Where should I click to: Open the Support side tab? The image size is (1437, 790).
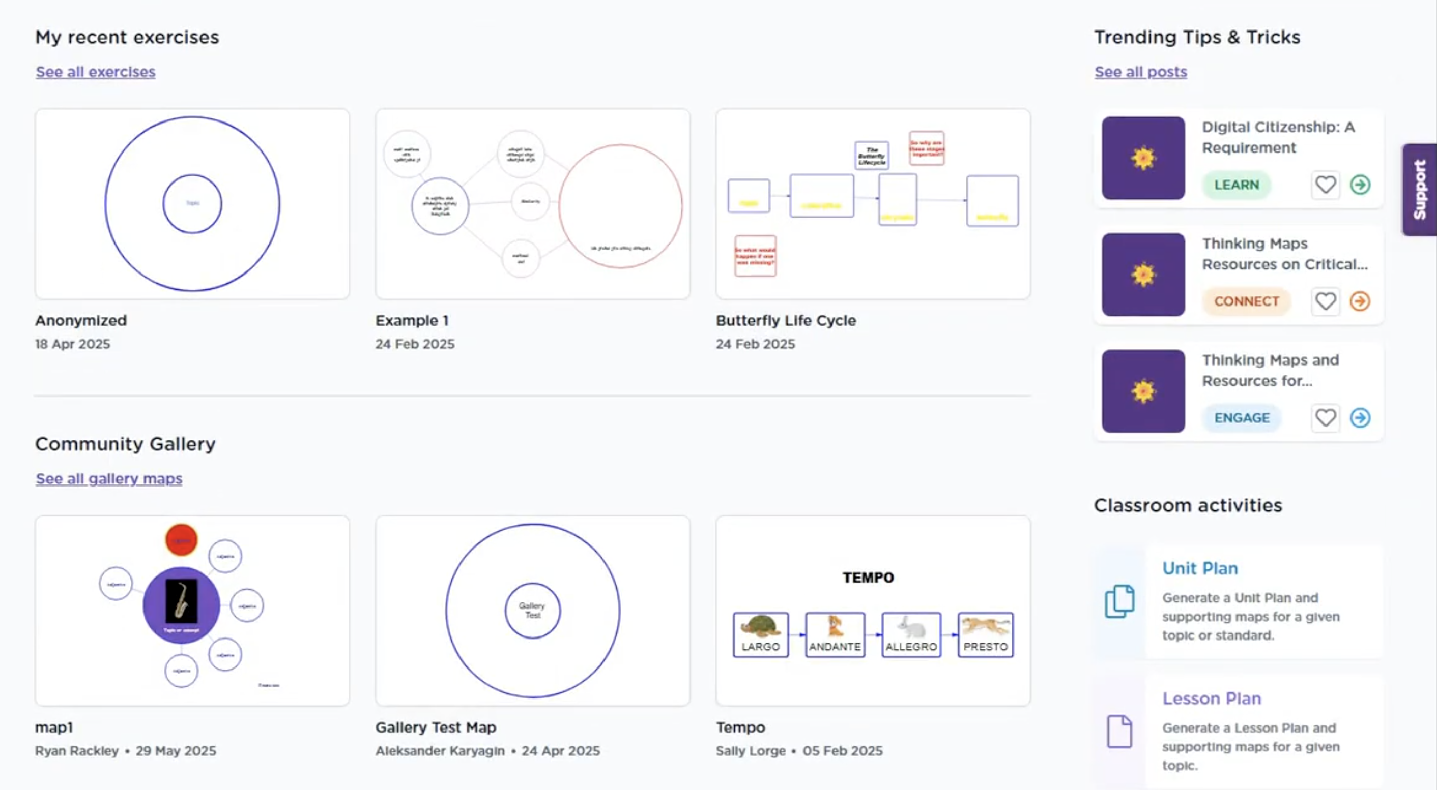point(1419,190)
